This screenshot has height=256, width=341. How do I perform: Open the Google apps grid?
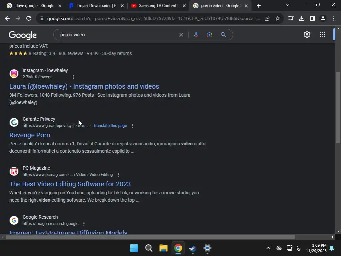(322, 34)
